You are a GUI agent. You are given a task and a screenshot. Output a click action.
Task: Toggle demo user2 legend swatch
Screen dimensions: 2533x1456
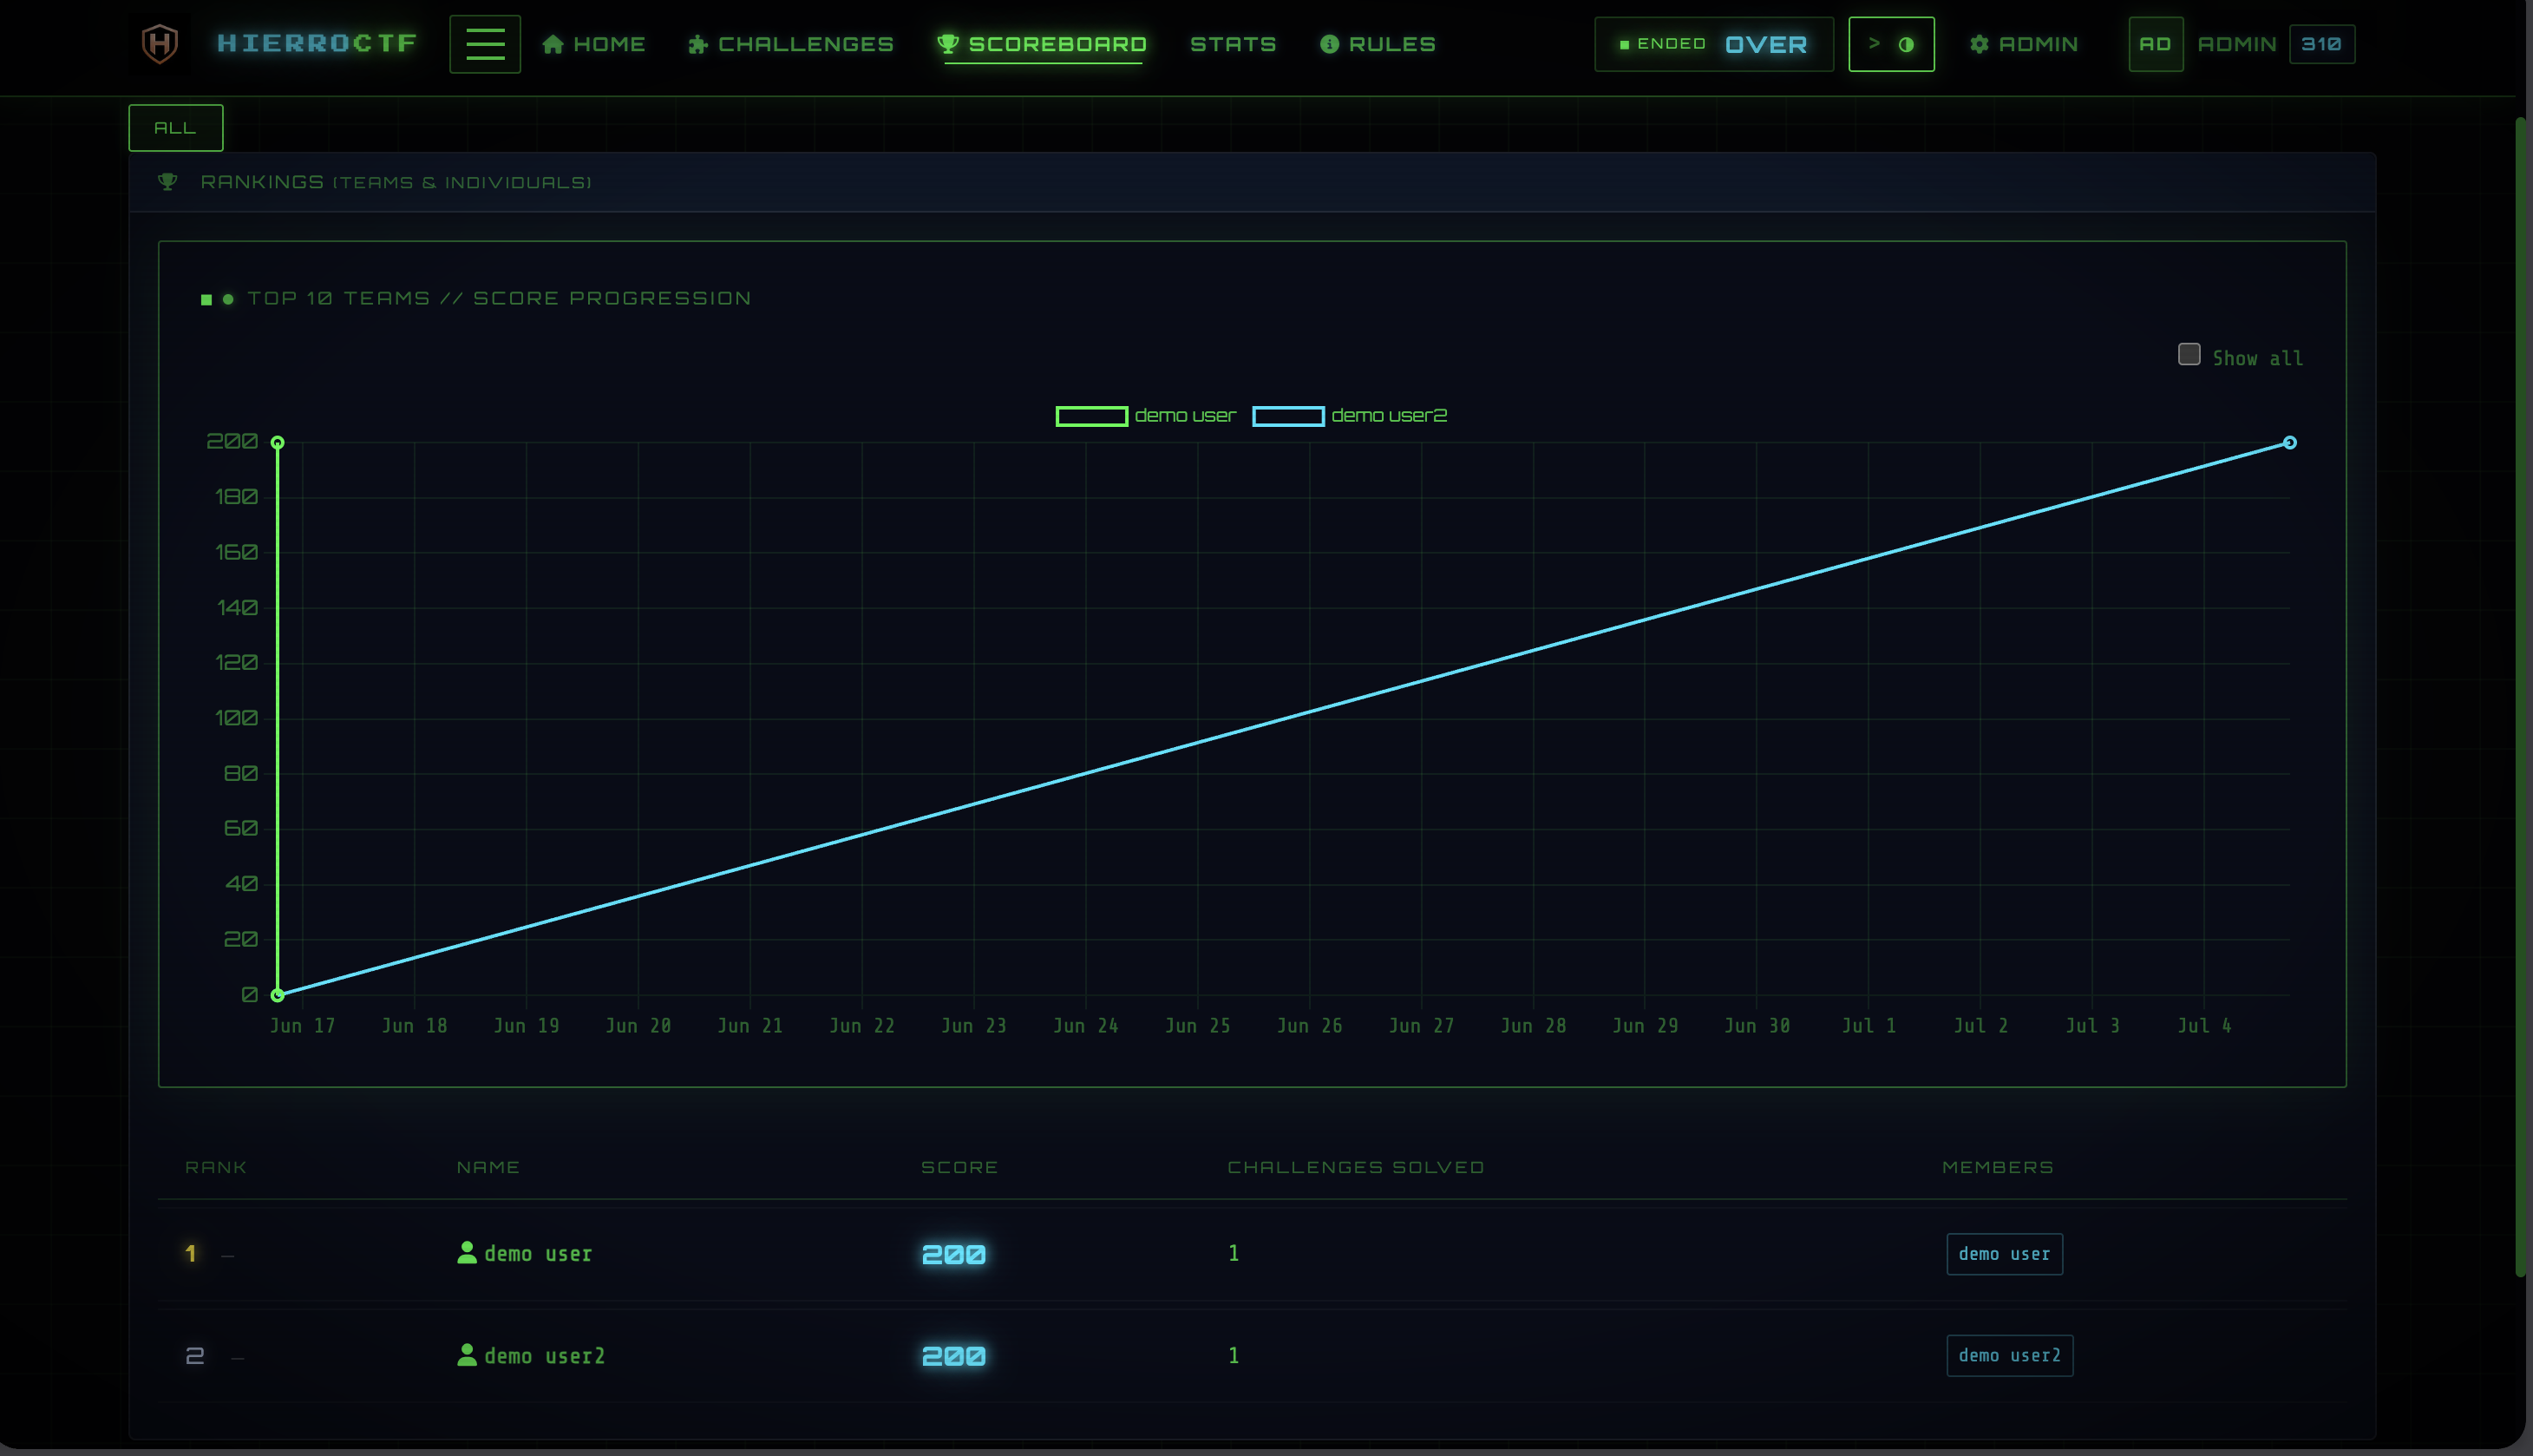coord(1288,415)
